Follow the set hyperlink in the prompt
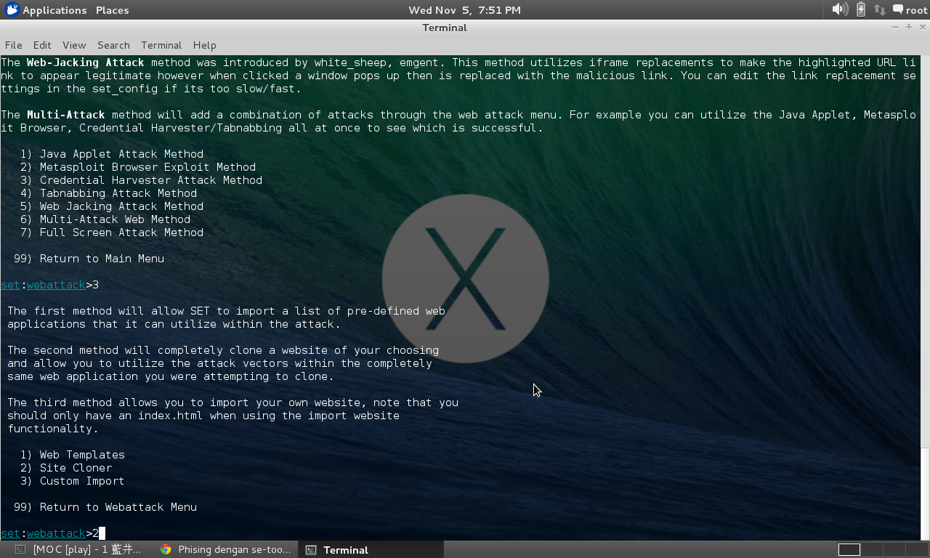Viewport: 930px width, 558px height. 10,533
